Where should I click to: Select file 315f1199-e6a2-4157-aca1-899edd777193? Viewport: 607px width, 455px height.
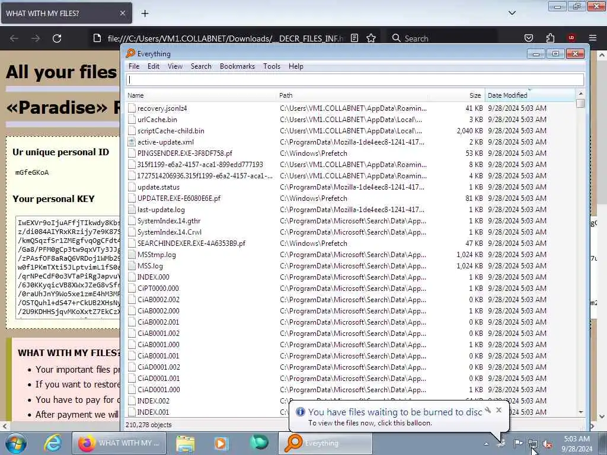(200, 165)
